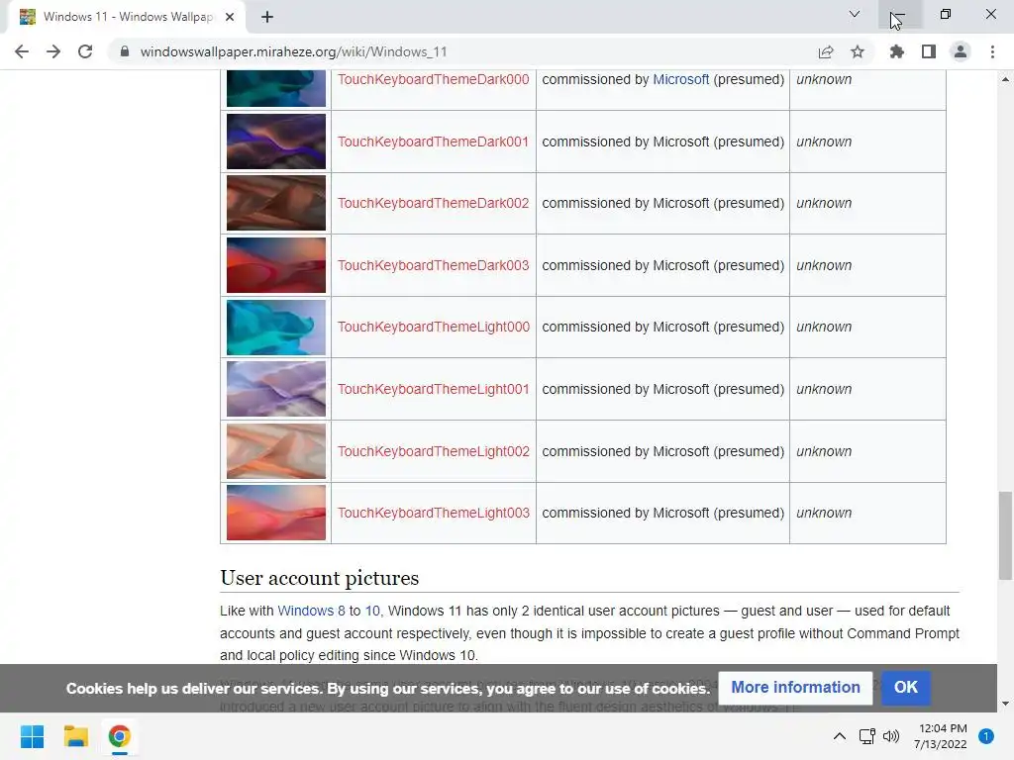Reload the current page
1014x760 pixels.
tap(85, 51)
